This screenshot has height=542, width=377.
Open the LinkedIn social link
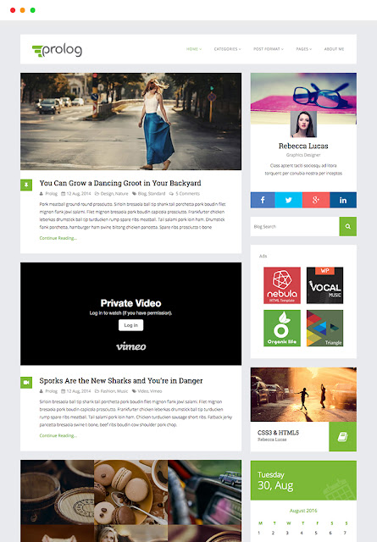pyautogui.click(x=343, y=200)
